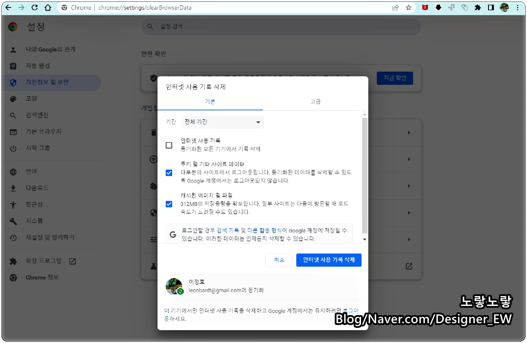Expand third privacy row chevron
Image resolution: width=527 pixels, height=343 pixels.
[409, 186]
